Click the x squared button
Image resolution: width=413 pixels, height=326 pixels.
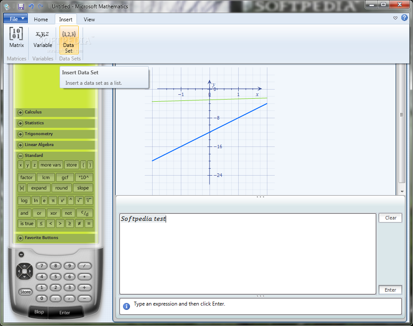click(x=62, y=201)
